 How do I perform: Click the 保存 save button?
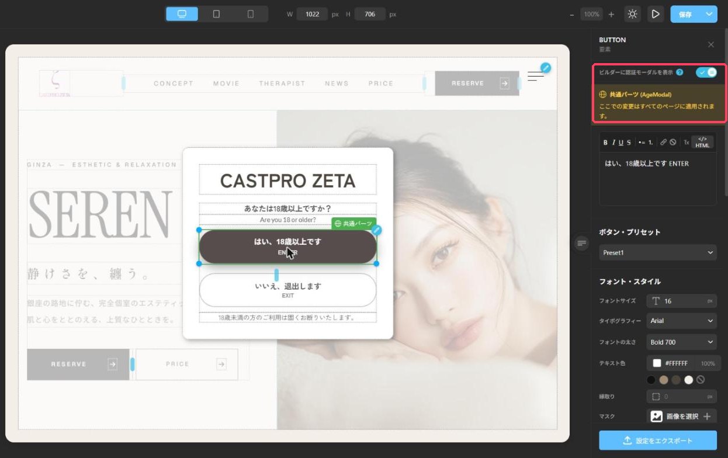686,15
